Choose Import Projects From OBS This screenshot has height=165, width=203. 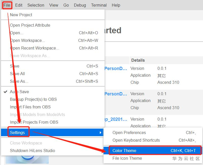pyautogui.click(x=34, y=122)
